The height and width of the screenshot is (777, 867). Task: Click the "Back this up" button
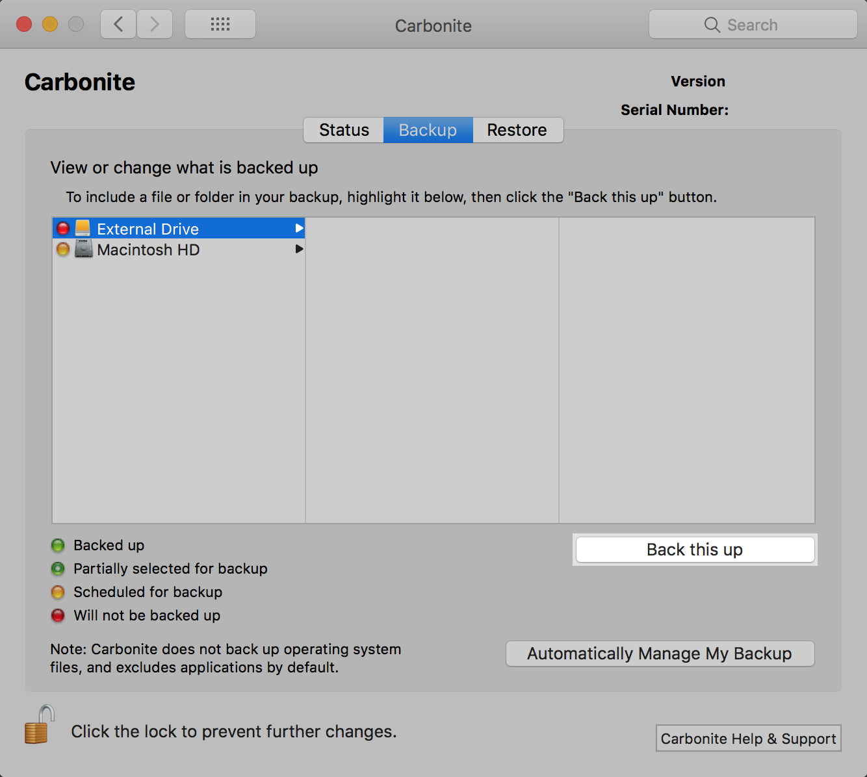[694, 550]
